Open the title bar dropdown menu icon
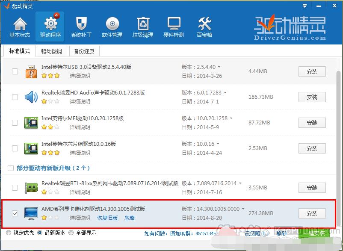 (305, 6)
